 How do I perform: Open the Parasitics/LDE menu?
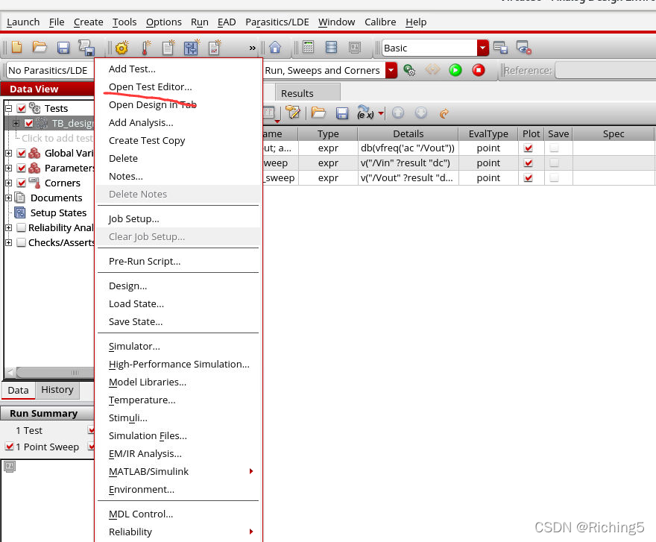277,22
